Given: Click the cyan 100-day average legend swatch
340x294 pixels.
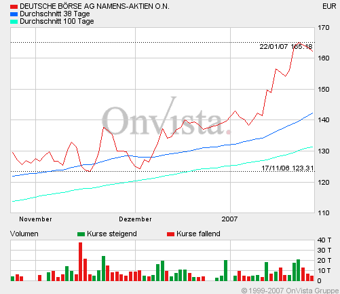Looking at the screenshot, I should coord(14,22).
